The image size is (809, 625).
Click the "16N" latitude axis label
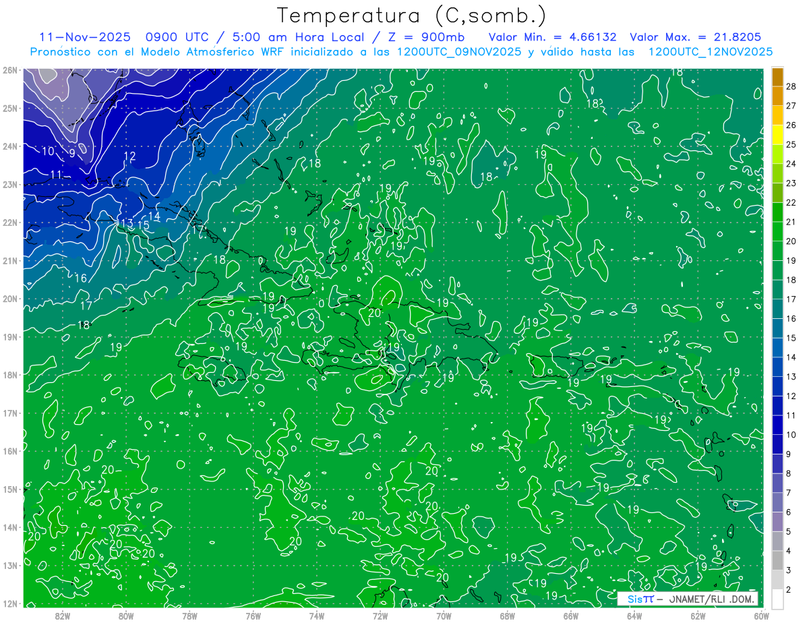(9, 450)
